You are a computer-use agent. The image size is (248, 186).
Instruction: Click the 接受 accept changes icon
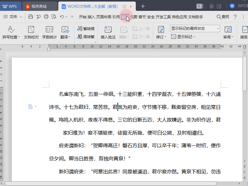(245, 29)
